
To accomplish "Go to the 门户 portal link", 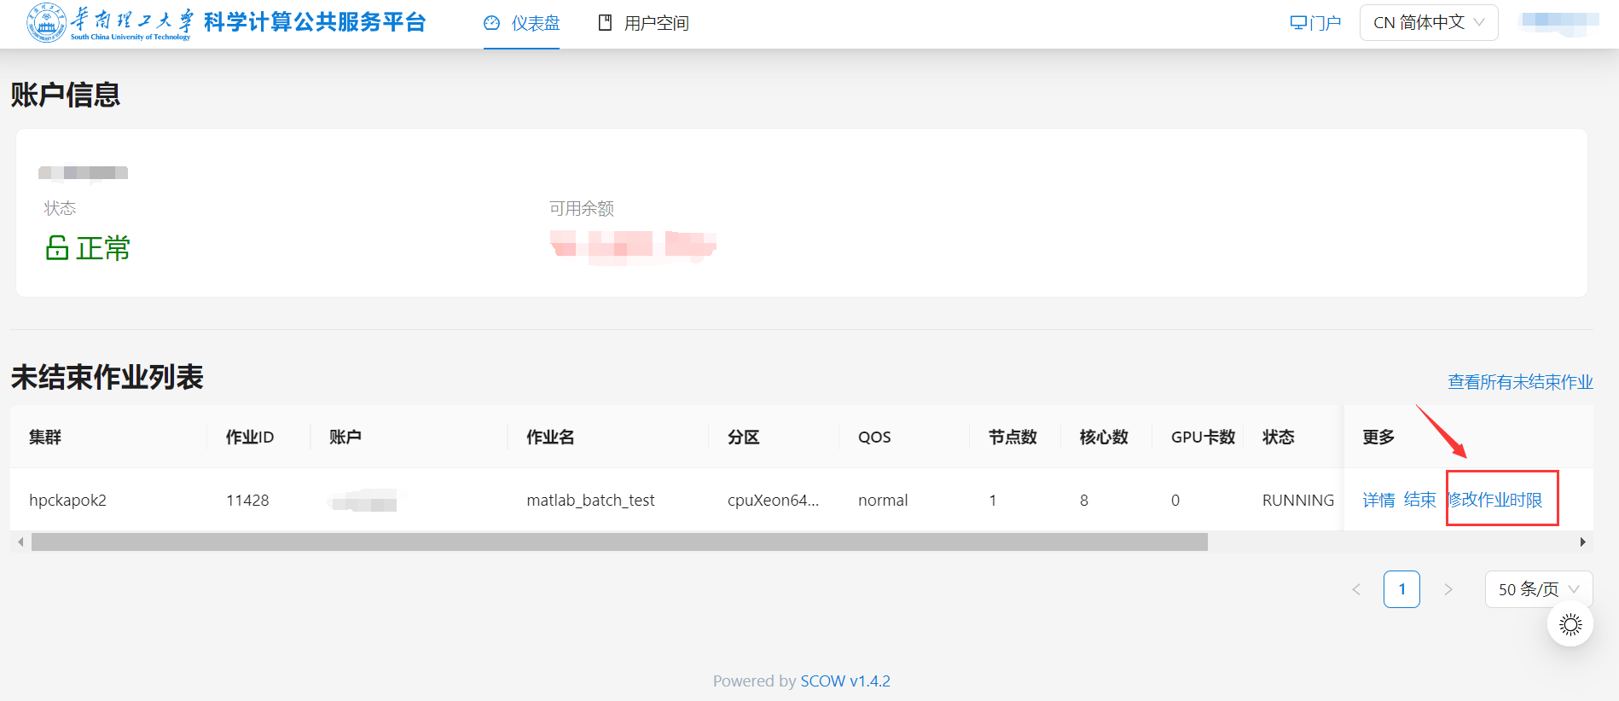I will click(1315, 23).
